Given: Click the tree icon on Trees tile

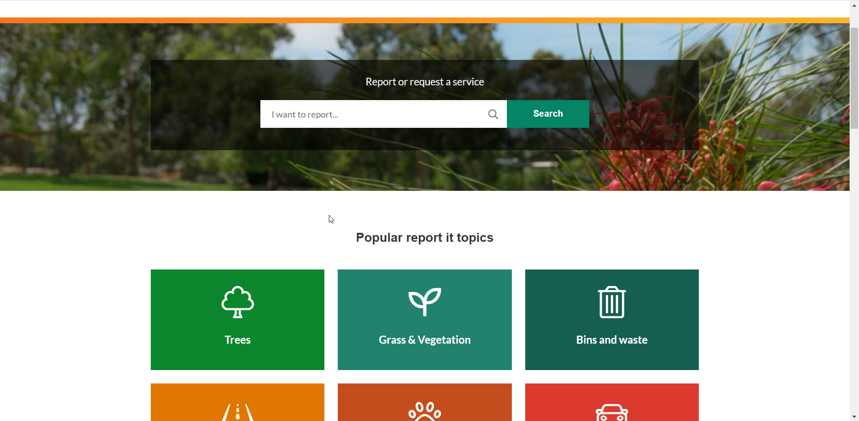Looking at the screenshot, I should point(238,302).
